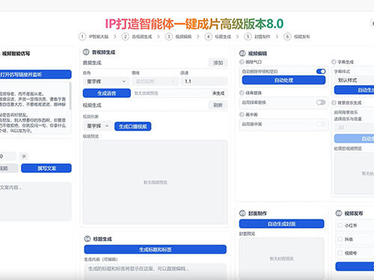Click the prompt text box scrollbar
374x280 pixels.
pyautogui.click(x=70, y=96)
